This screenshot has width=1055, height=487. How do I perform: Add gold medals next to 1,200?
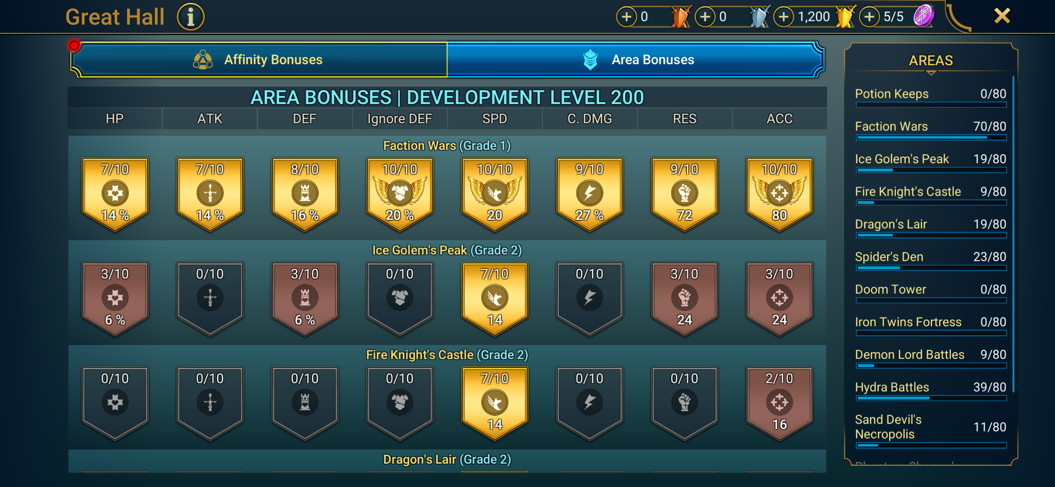click(784, 17)
